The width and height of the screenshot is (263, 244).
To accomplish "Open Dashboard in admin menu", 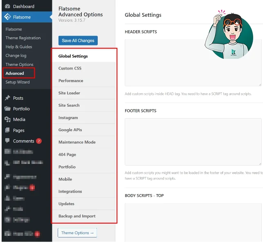I will click(x=23, y=7).
